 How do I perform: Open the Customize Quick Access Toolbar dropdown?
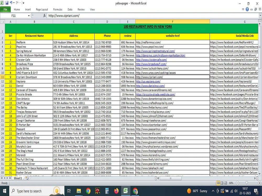tap(23, 3)
